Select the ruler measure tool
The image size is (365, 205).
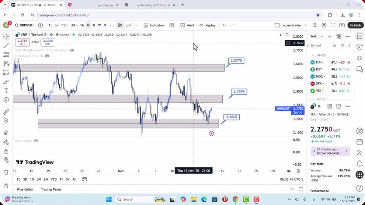point(6,112)
